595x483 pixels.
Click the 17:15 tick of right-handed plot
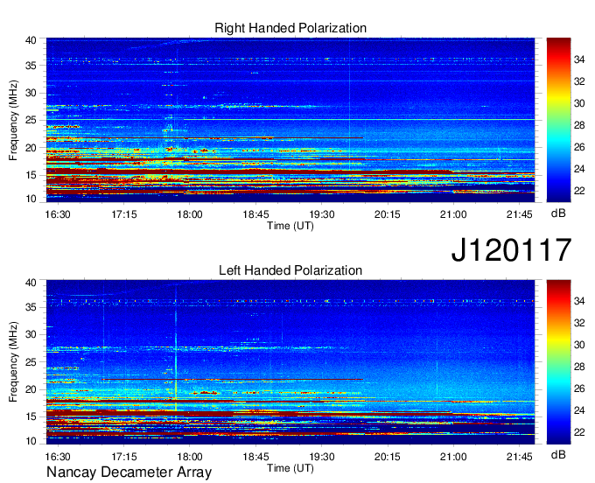[123, 214]
